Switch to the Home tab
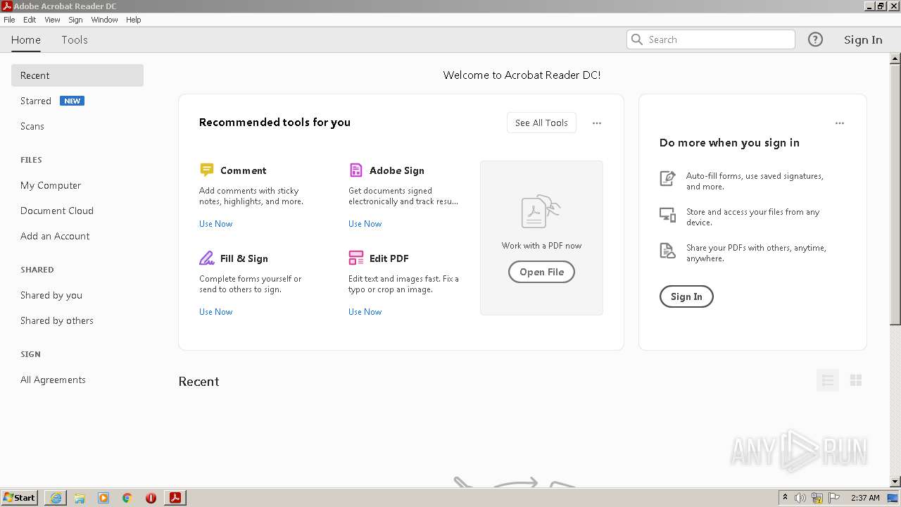 (x=26, y=40)
